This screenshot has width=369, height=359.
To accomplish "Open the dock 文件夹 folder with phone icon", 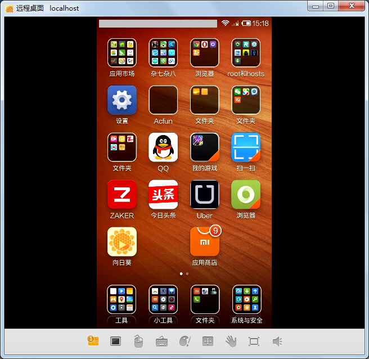I will pos(205,299).
